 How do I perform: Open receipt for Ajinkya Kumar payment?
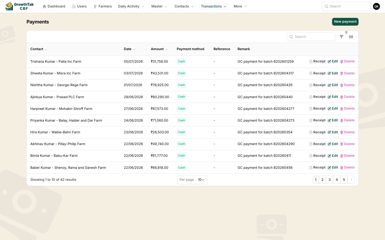(317, 97)
